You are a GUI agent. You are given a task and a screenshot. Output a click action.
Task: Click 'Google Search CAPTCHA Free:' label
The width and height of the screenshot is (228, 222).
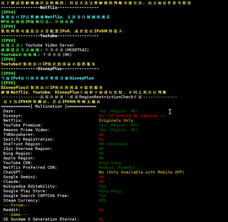[36, 196]
